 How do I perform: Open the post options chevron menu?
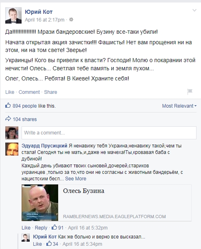(x=194, y=11)
